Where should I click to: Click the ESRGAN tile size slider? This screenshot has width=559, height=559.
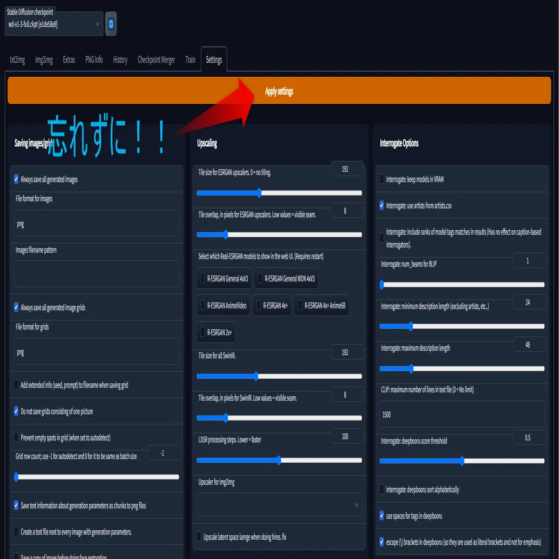(279, 193)
